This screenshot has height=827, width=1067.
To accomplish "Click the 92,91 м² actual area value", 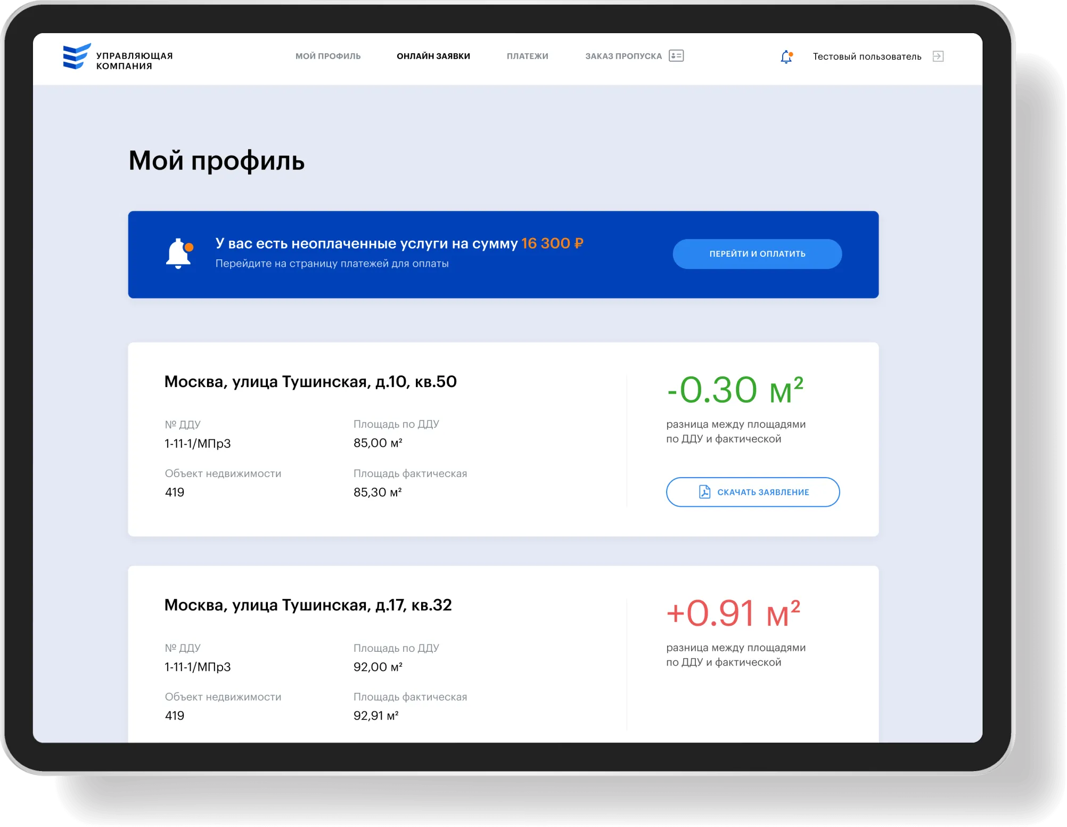I will [x=376, y=716].
